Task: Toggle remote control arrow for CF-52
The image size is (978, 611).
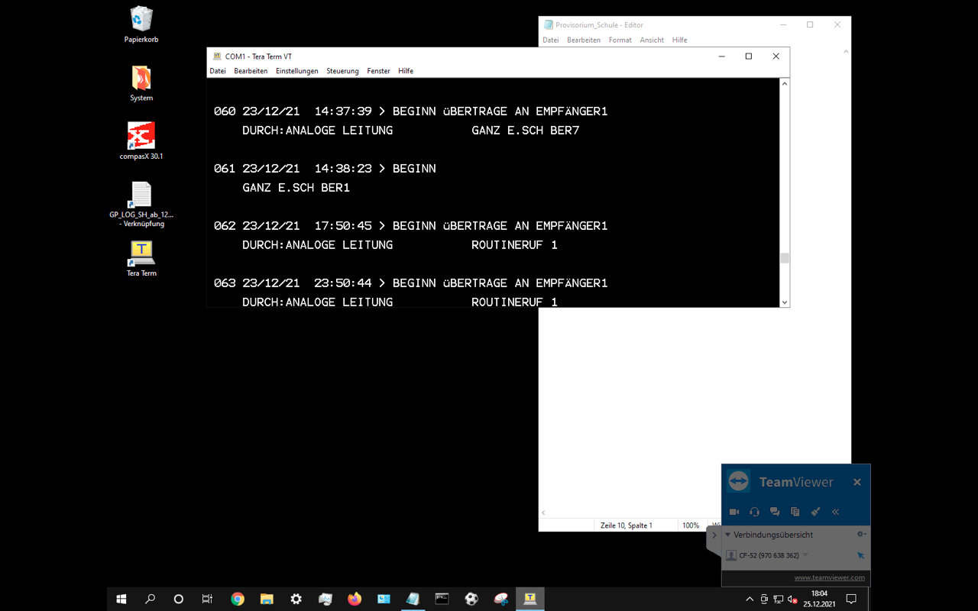Action: pos(860,555)
